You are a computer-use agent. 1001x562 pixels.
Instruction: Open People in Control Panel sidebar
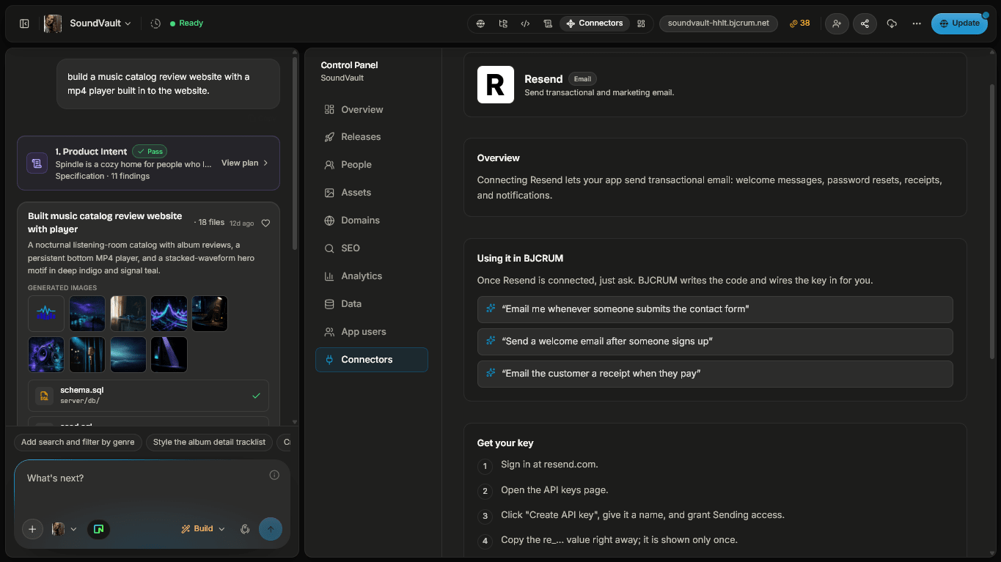(x=371, y=165)
